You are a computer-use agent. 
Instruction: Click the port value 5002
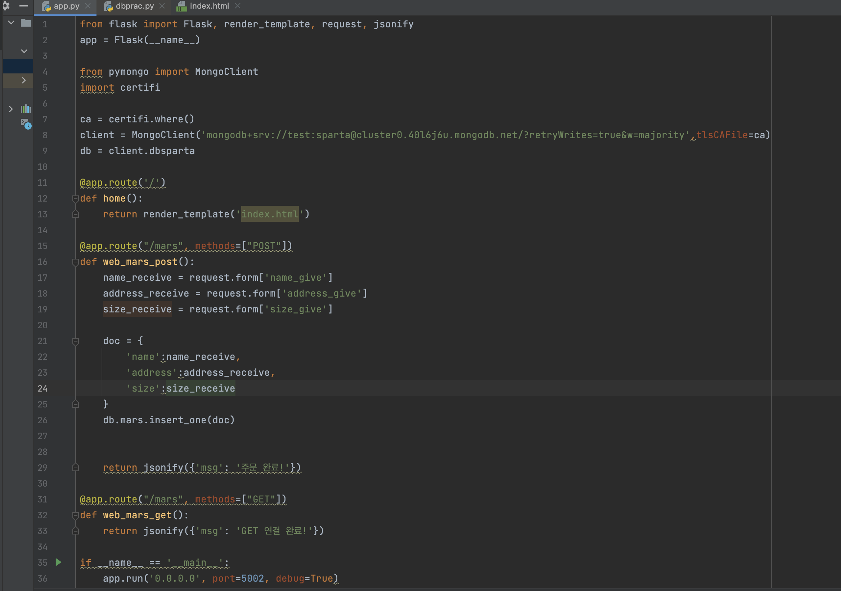(253, 578)
